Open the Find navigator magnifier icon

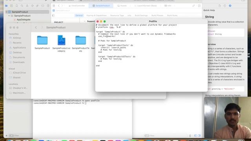(22, 6)
